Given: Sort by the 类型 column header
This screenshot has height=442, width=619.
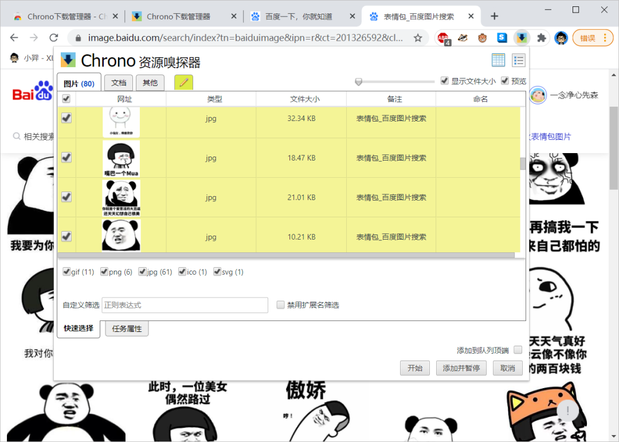Looking at the screenshot, I should 211,99.
